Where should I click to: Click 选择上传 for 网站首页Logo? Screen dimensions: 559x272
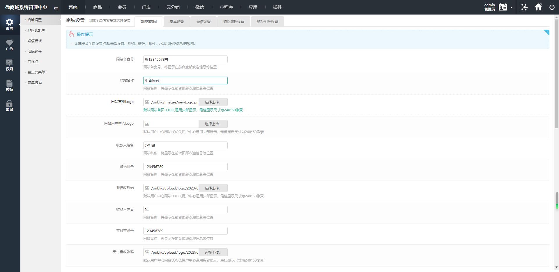pyautogui.click(x=213, y=102)
